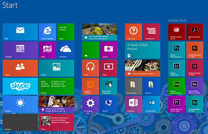Open the Mail tile
The image size is (208, 134).
(x=20, y=32)
